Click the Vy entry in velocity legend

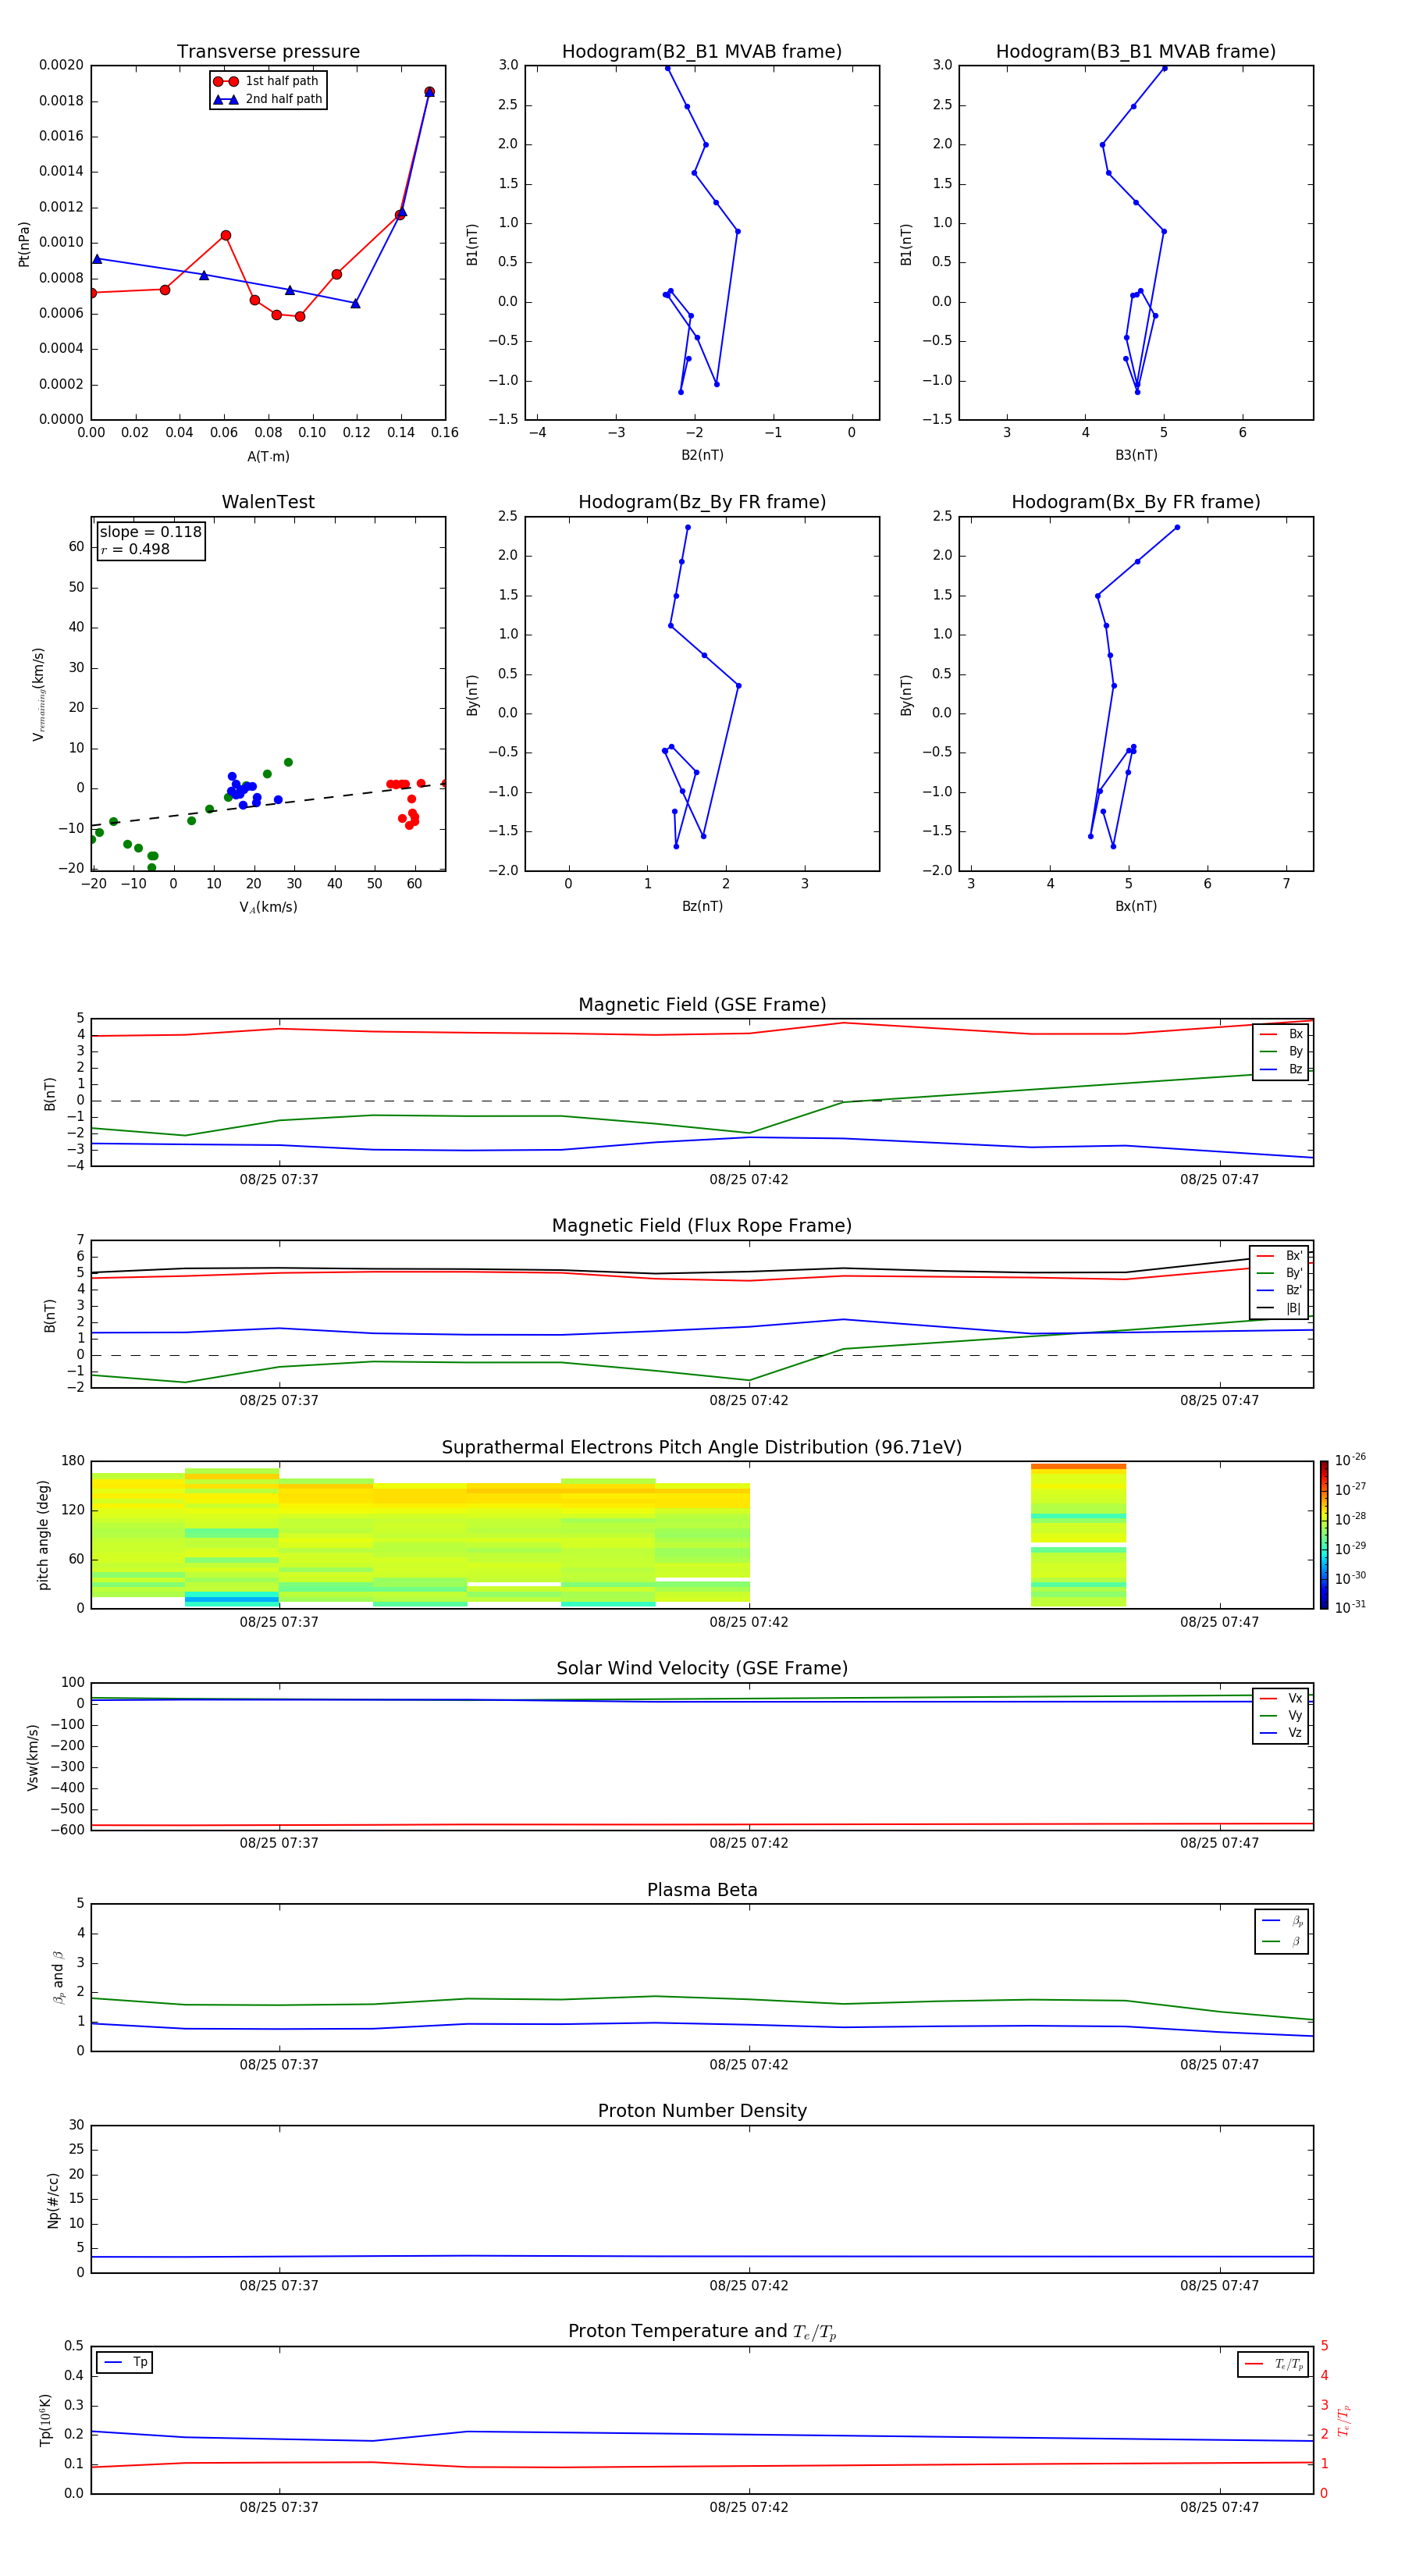pyautogui.click(x=1281, y=1715)
